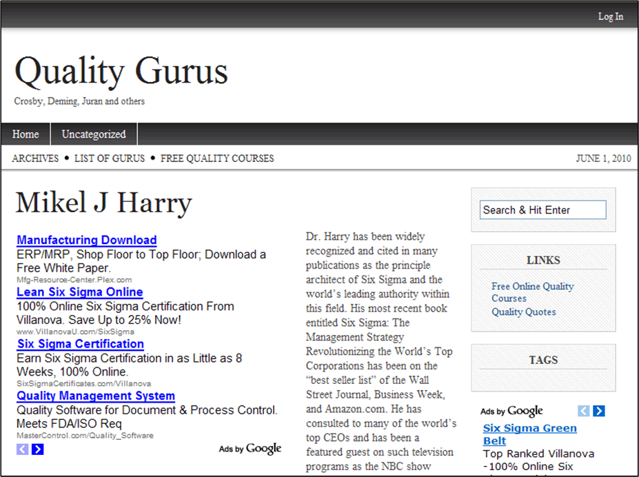This screenshot has height=477, width=639.
Task: Click next arrow in left ads block
Action: point(38,449)
